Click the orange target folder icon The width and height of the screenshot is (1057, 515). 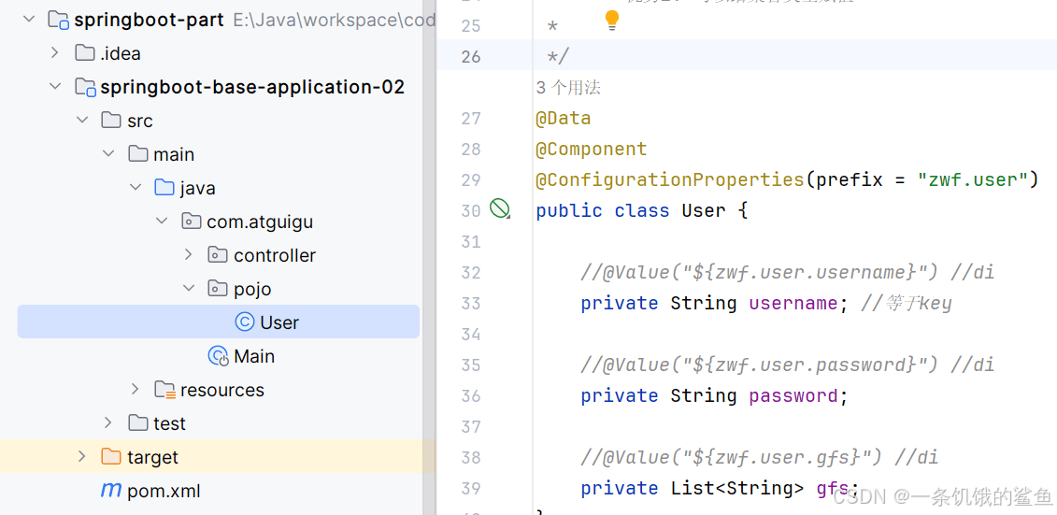[x=110, y=456]
